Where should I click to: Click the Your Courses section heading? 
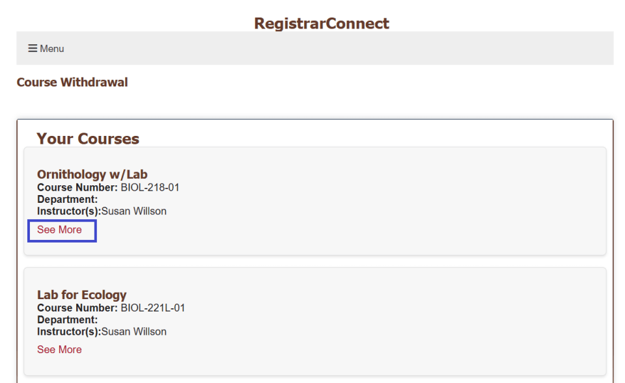[88, 139]
